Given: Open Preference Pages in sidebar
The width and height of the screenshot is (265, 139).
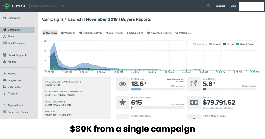Looking at the screenshot, I should click(17, 112).
